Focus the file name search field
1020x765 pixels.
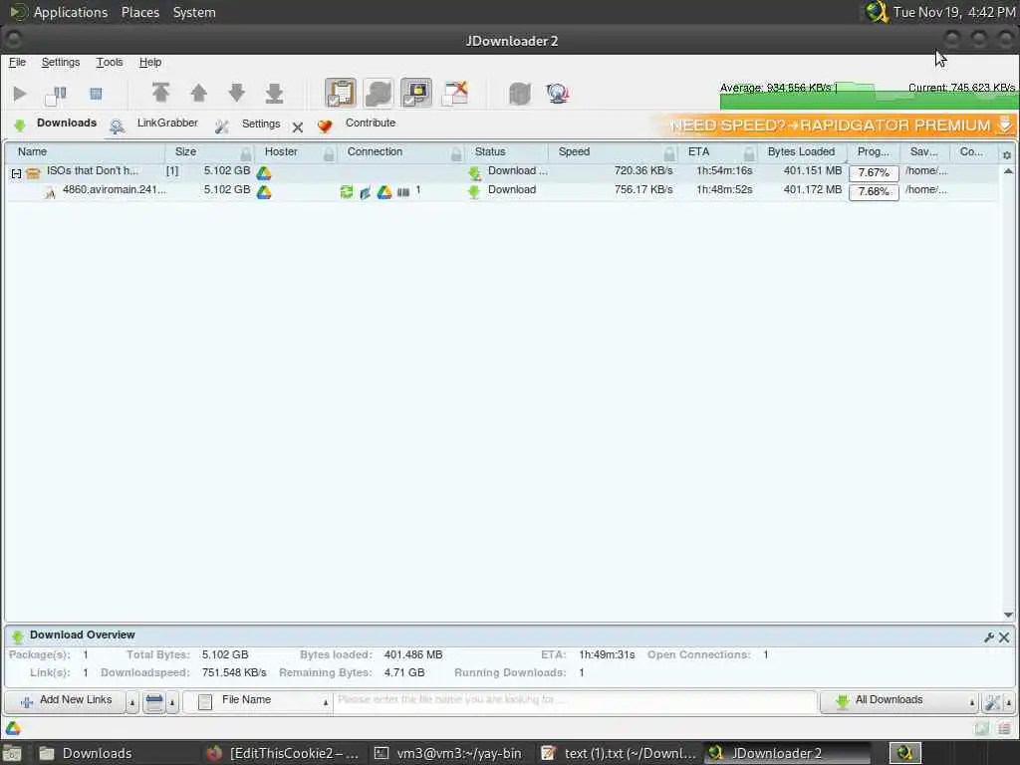coord(575,701)
